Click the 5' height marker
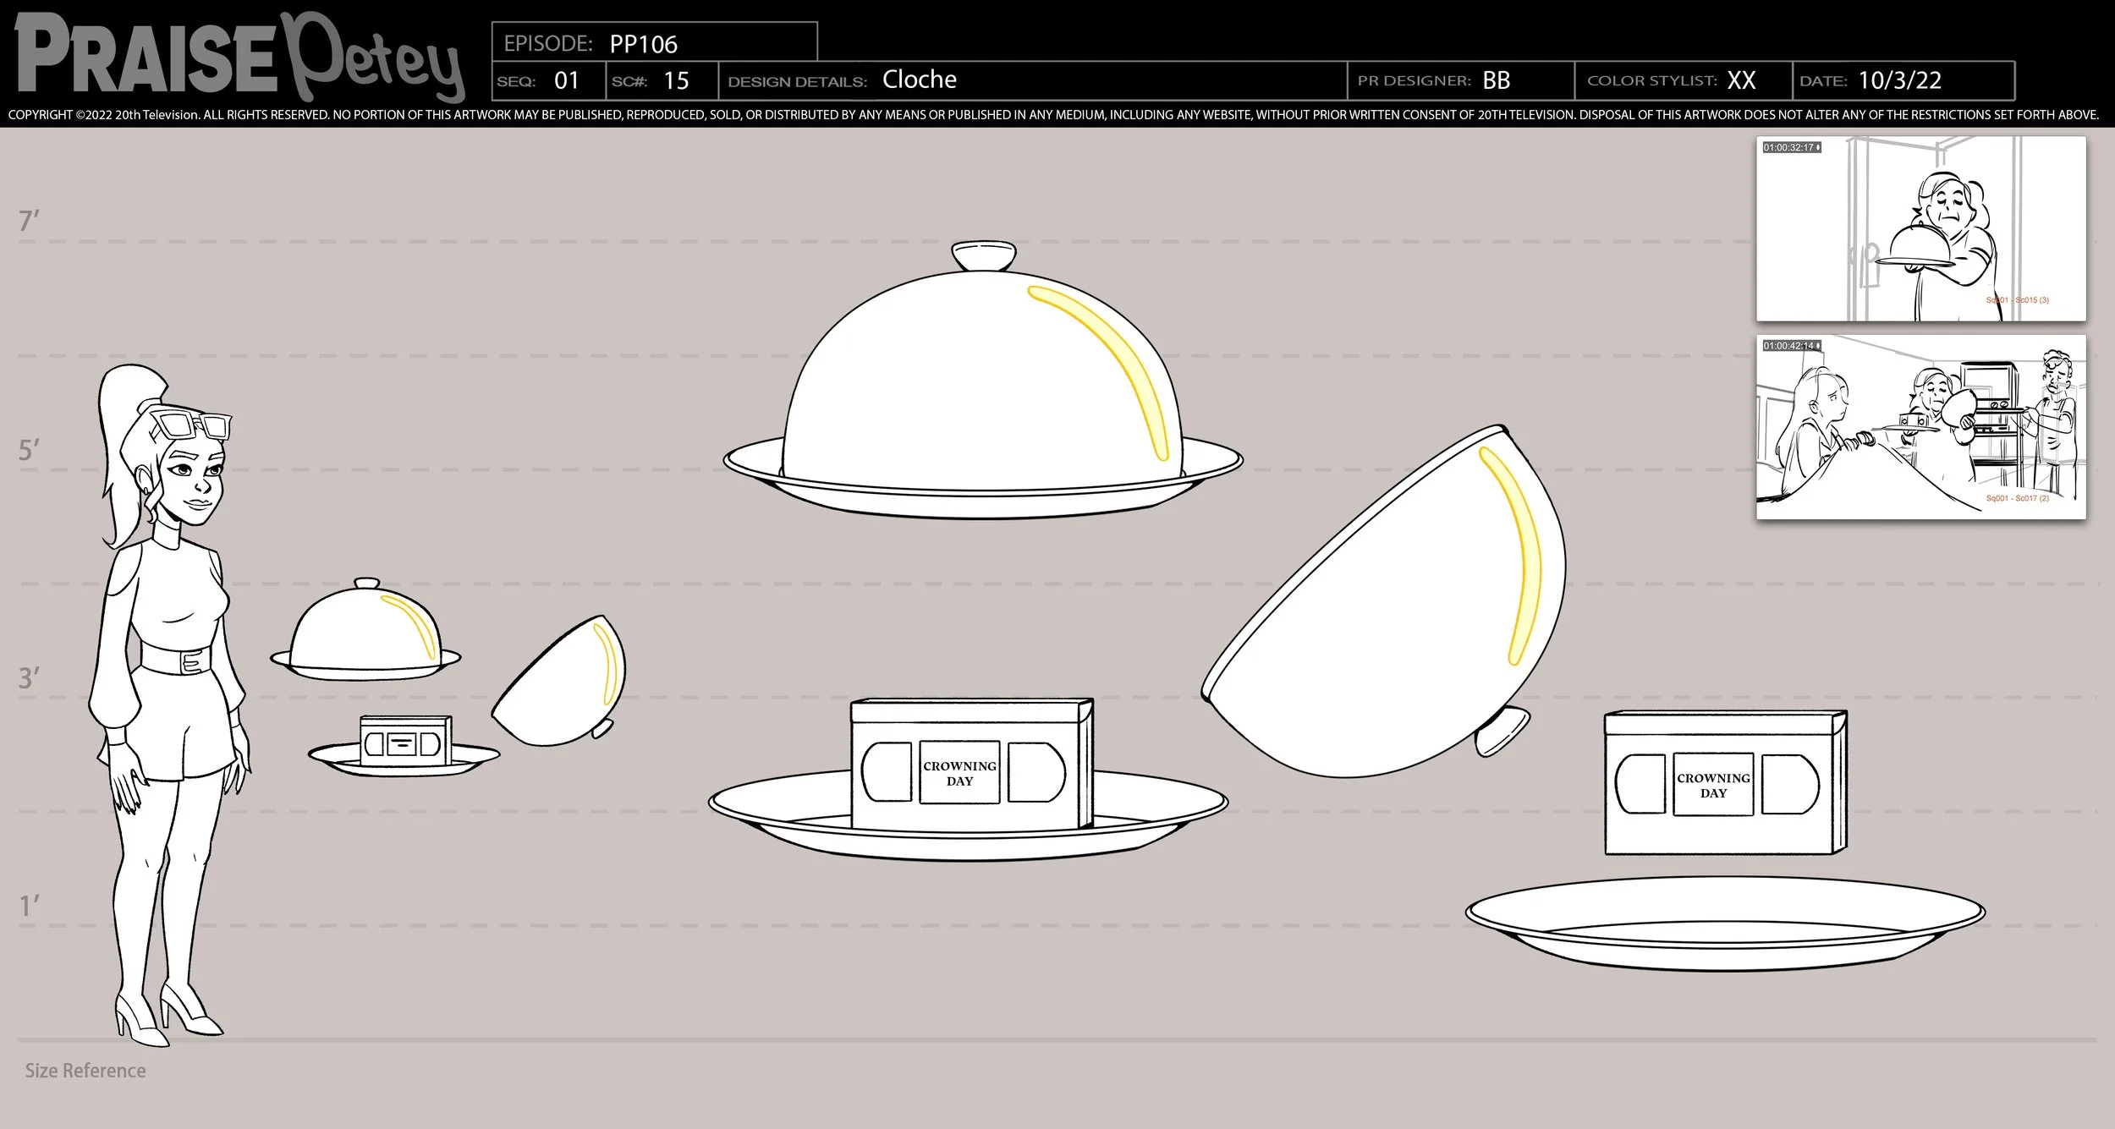This screenshot has width=2115, height=1129. tap(29, 450)
